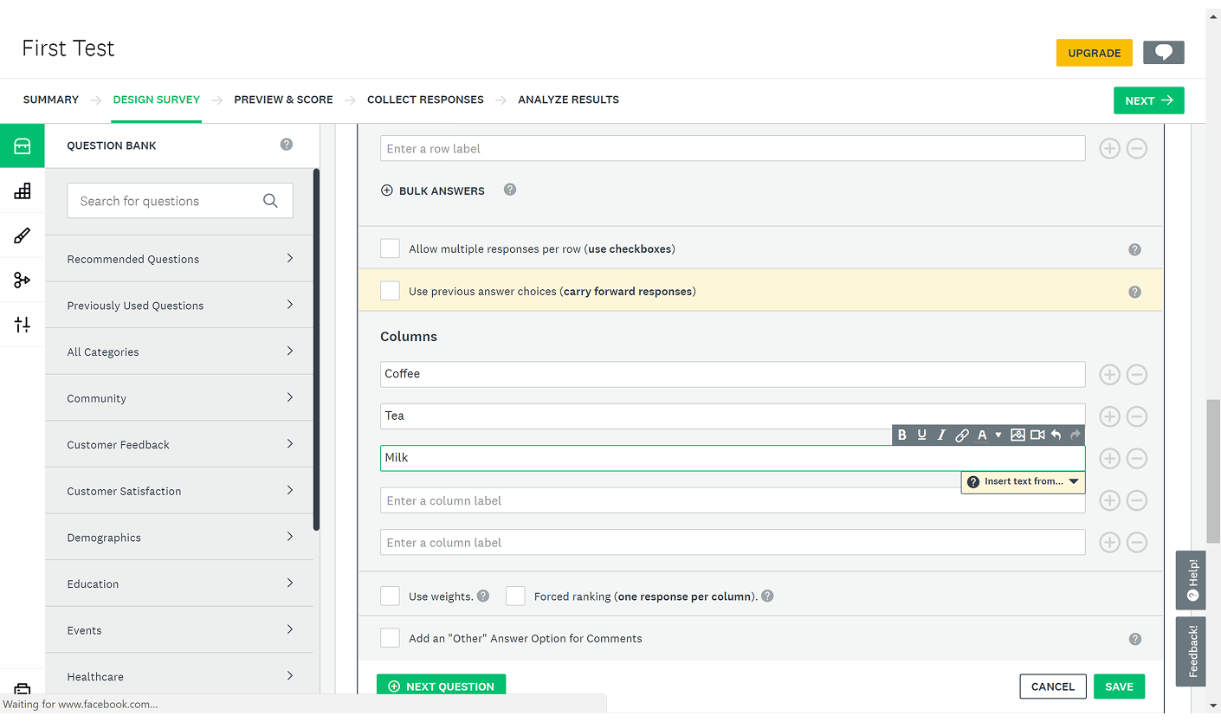
Task: Expand the Customer Feedback category
Action: [x=179, y=444]
